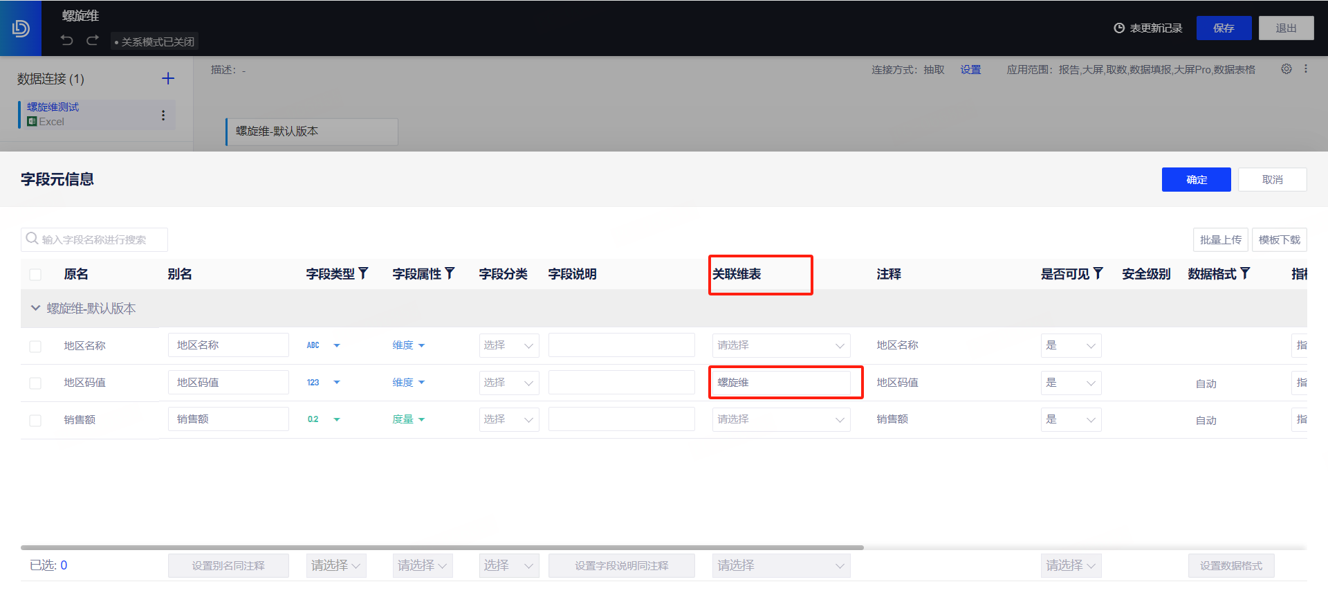Click filter icon next to 是否可见
The width and height of the screenshot is (1328, 602).
1098,273
